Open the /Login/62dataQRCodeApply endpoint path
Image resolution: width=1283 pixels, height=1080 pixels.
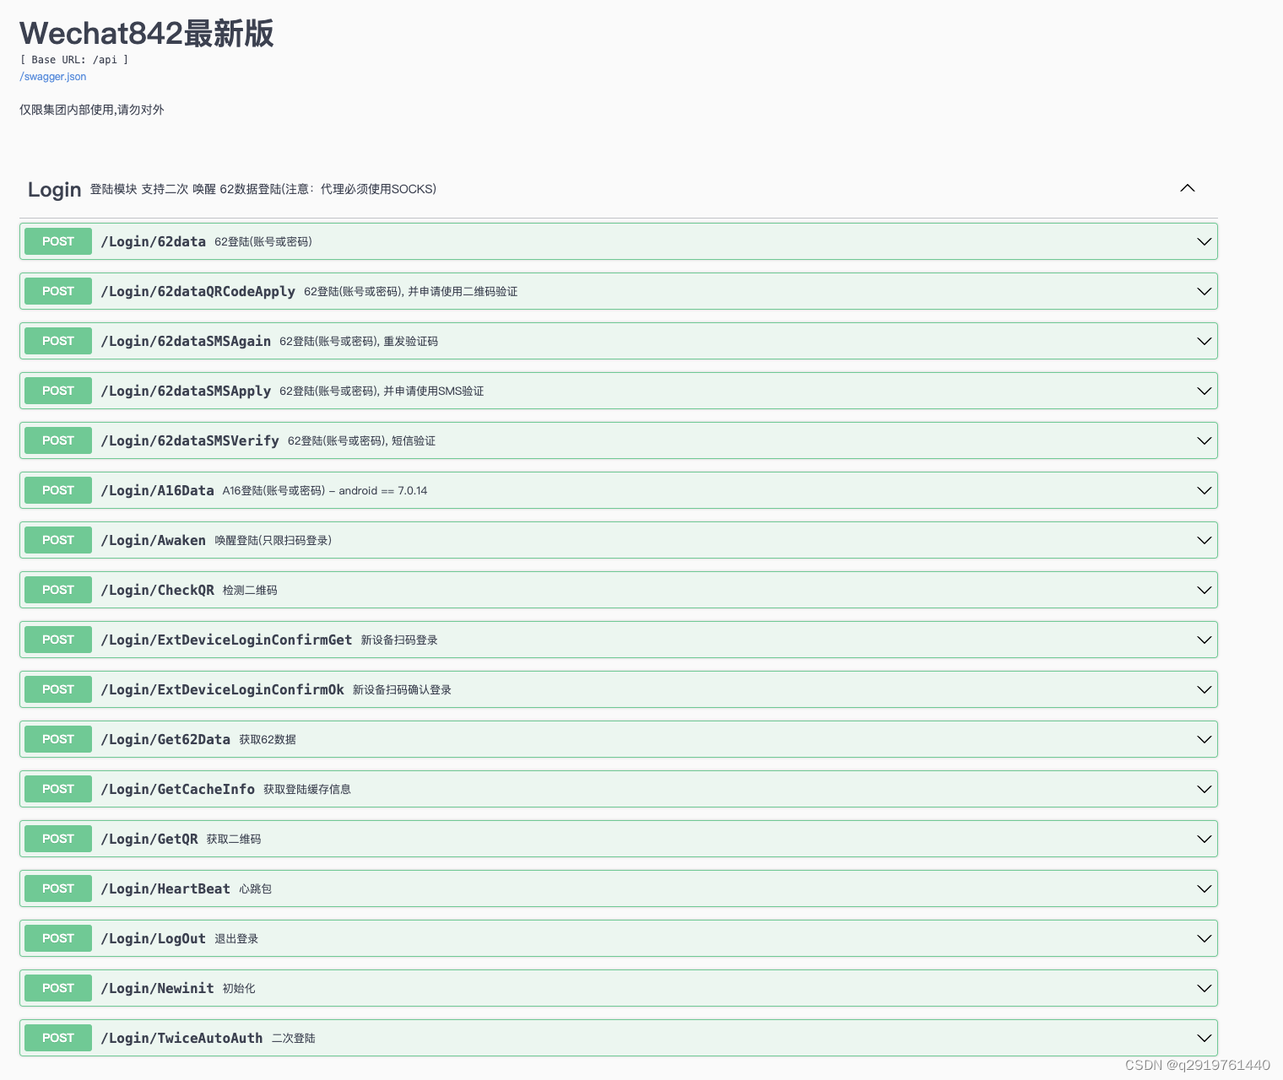point(198,291)
